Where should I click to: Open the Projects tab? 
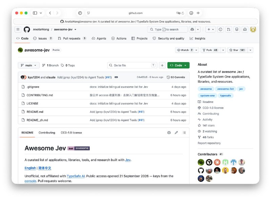tap(140, 38)
